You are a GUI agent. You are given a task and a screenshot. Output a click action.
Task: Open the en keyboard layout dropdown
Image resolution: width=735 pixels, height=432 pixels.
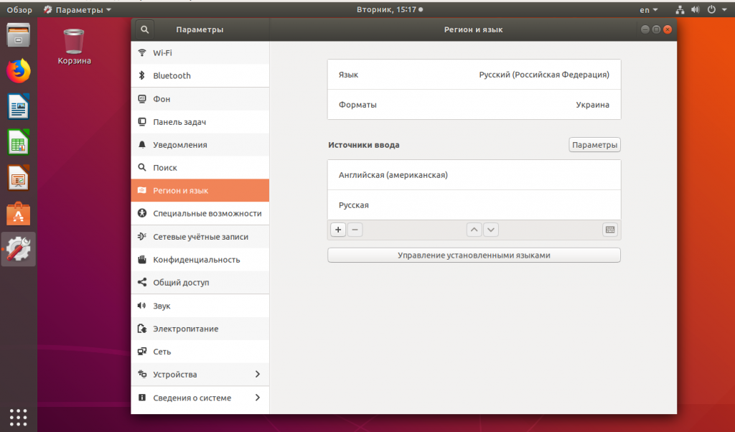click(649, 10)
